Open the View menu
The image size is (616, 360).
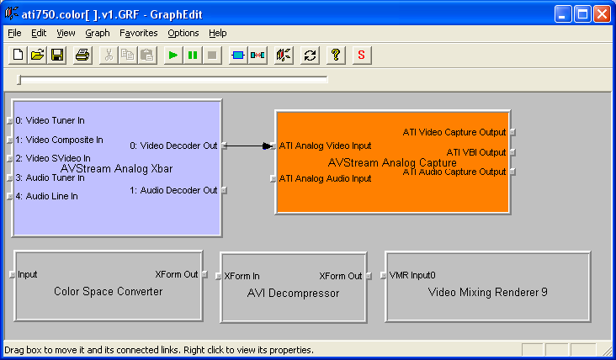[66, 33]
